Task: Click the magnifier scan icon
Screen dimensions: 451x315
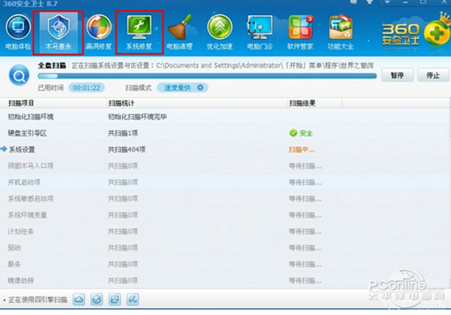Action: pyautogui.click(x=19, y=75)
